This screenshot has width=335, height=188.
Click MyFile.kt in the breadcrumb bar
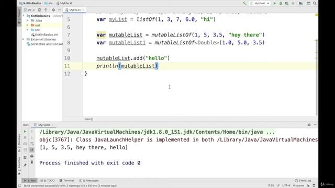tap(64, 3)
